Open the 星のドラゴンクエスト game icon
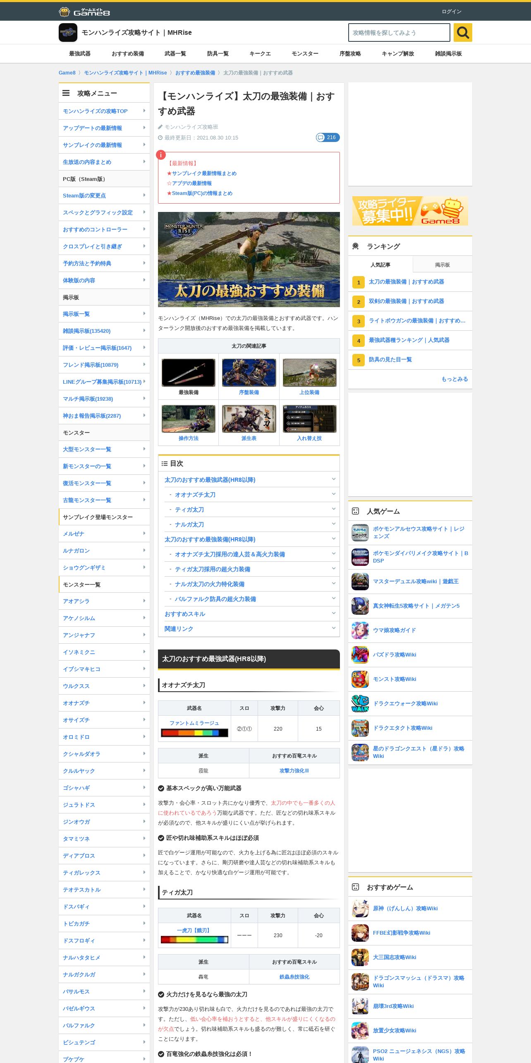The image size is (531, 1063). [360, 753]
